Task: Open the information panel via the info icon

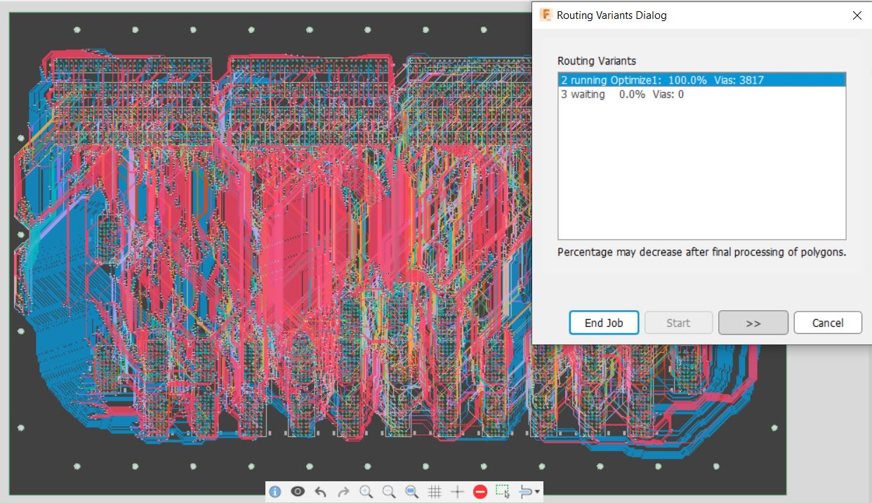Action: point(275,491)
